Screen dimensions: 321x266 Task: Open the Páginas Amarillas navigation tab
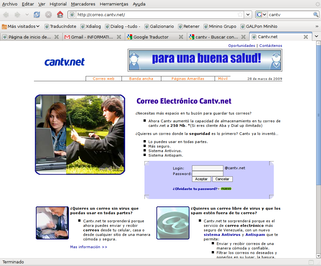coord(188,79)
